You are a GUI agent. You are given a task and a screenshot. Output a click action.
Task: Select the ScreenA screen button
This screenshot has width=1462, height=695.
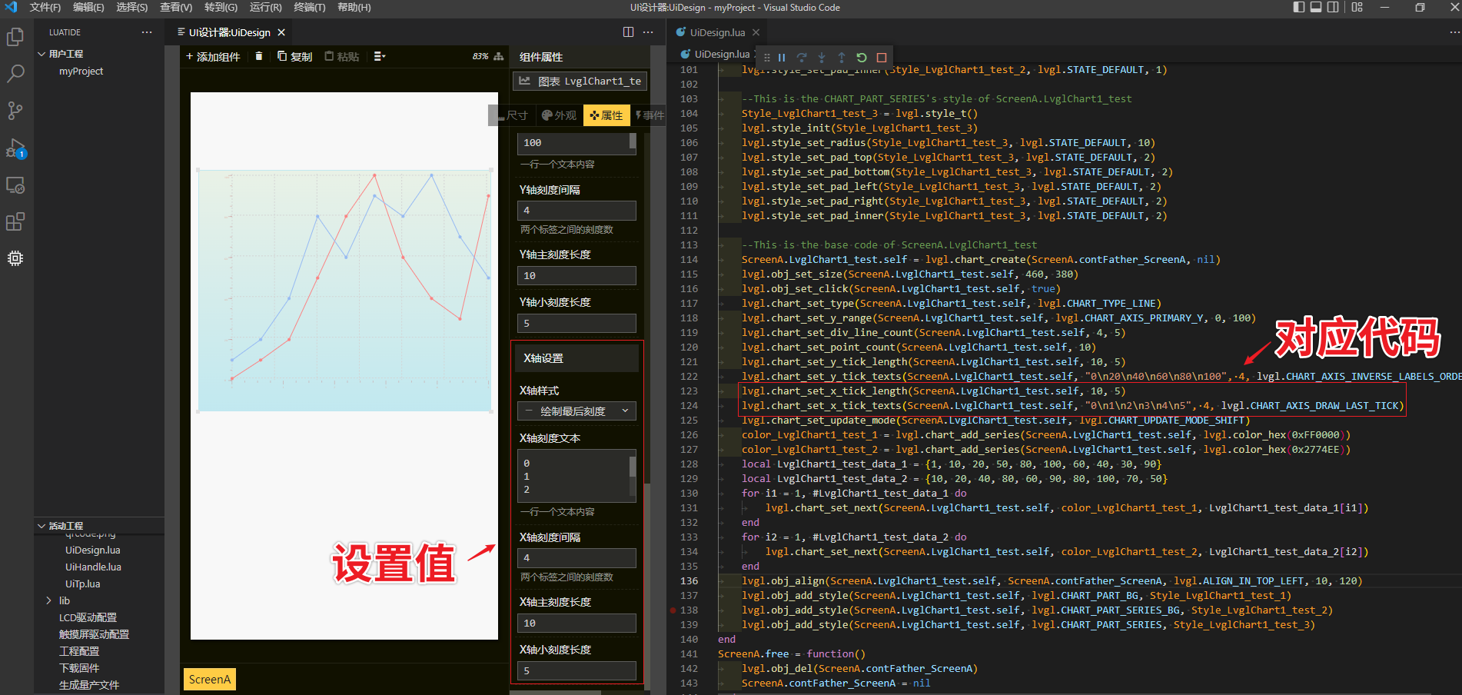point(210,679)
